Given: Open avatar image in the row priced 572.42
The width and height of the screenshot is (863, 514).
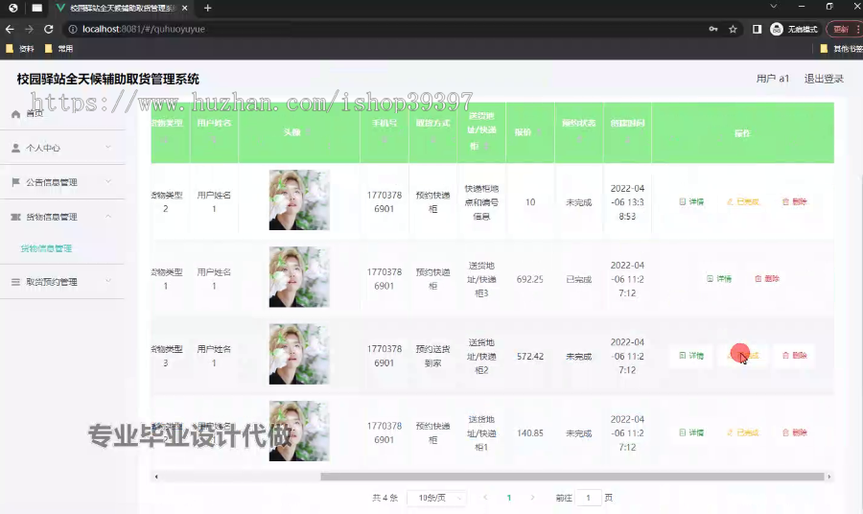Looking at the screenshot, I should point(299,354).
